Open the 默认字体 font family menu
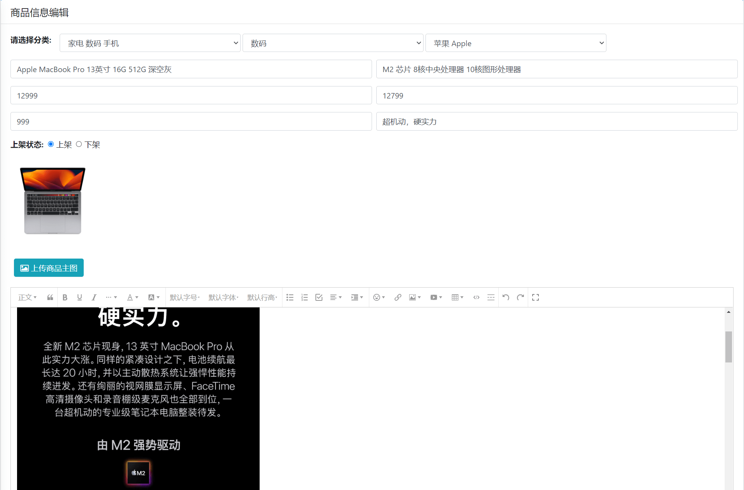The image size is (744, 490). [224, 297]
